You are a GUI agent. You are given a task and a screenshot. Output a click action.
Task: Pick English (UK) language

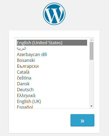coord(52,101)
